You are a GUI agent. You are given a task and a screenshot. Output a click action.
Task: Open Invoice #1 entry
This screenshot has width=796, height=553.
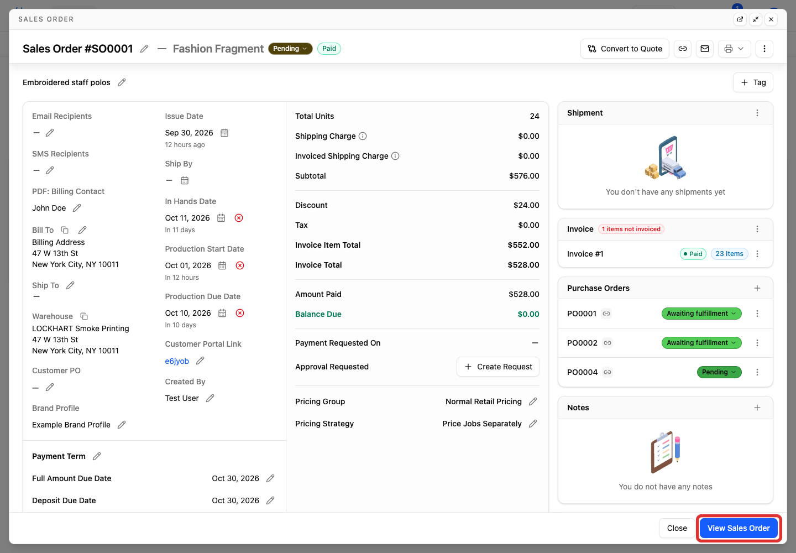[585, 254]
